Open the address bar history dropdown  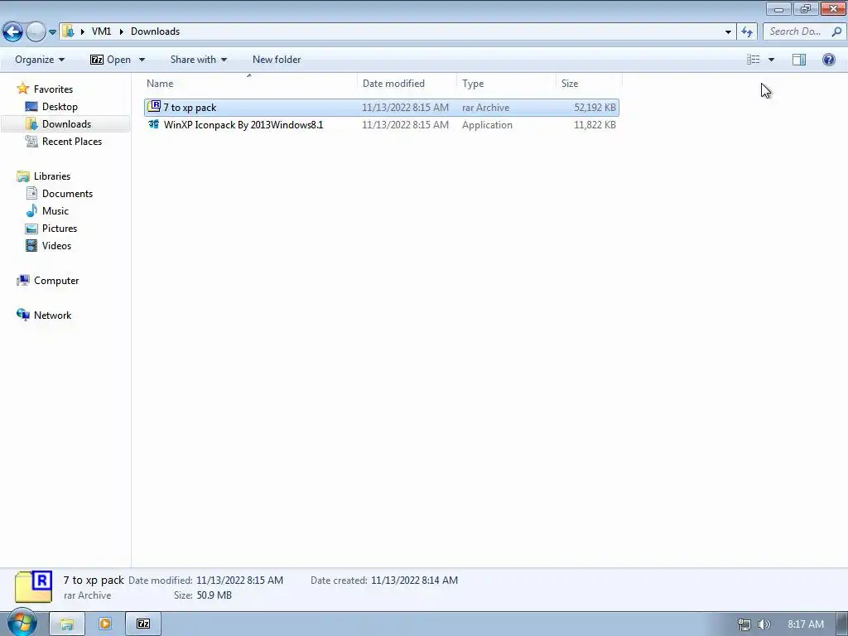[x=728, y=32]
